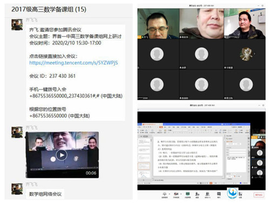Select audio option in meeting toolbar
The image size is (270, 203).
[x=164, y=194]
